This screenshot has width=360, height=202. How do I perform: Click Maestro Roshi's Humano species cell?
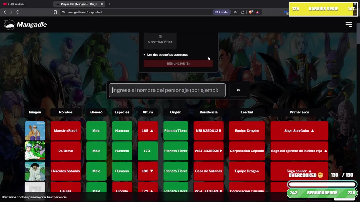tap(122, 131)
